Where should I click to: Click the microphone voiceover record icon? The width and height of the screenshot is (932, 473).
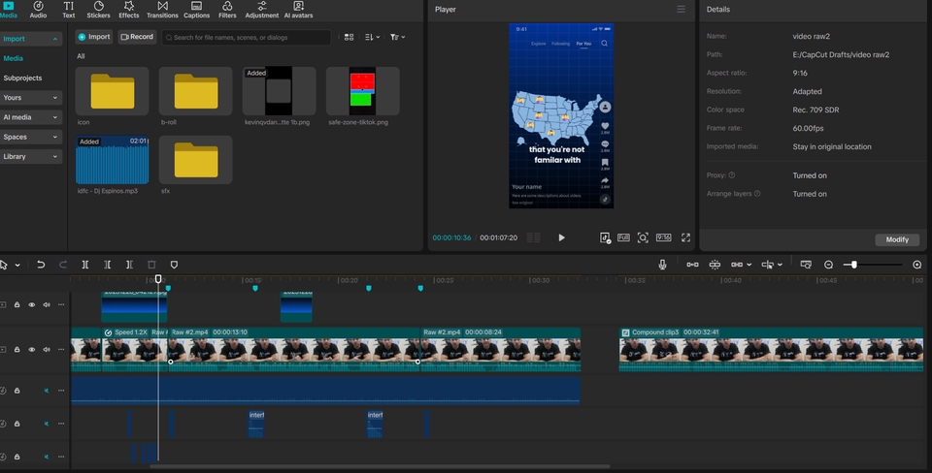(663, 265)
